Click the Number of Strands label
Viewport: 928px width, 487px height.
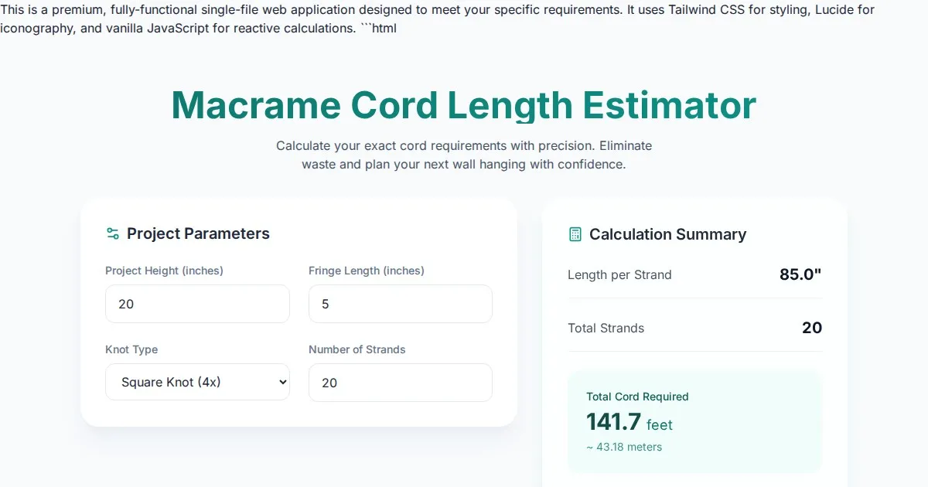coord(357,349)
